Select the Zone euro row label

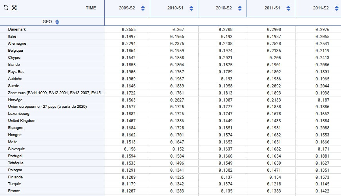(x=56, y=93)
